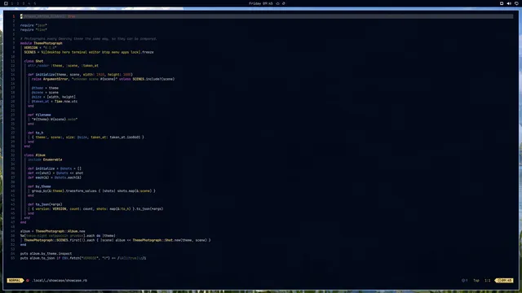Click the puts album.to_json if ENV.fetch line
The image size is (522, 293).
coord(83,258)
